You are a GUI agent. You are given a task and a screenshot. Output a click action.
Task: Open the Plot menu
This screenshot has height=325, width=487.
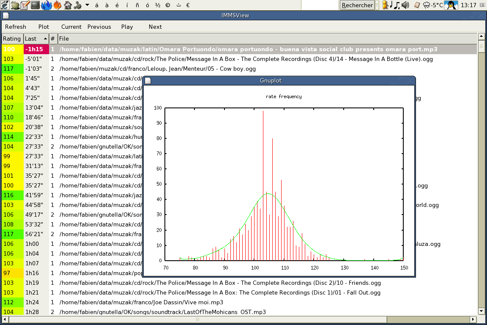(44, 27)
